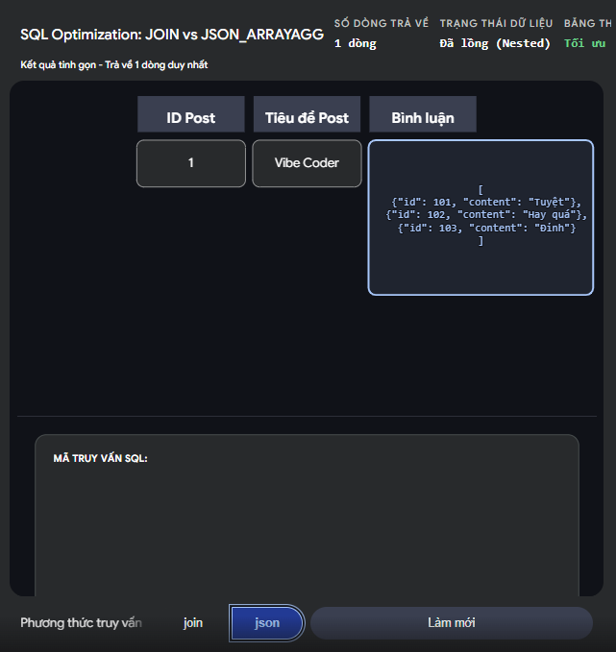Screen dimensions: 616x652
Task: Click the Tiêu đề Post column header
Action: [307, 114]
